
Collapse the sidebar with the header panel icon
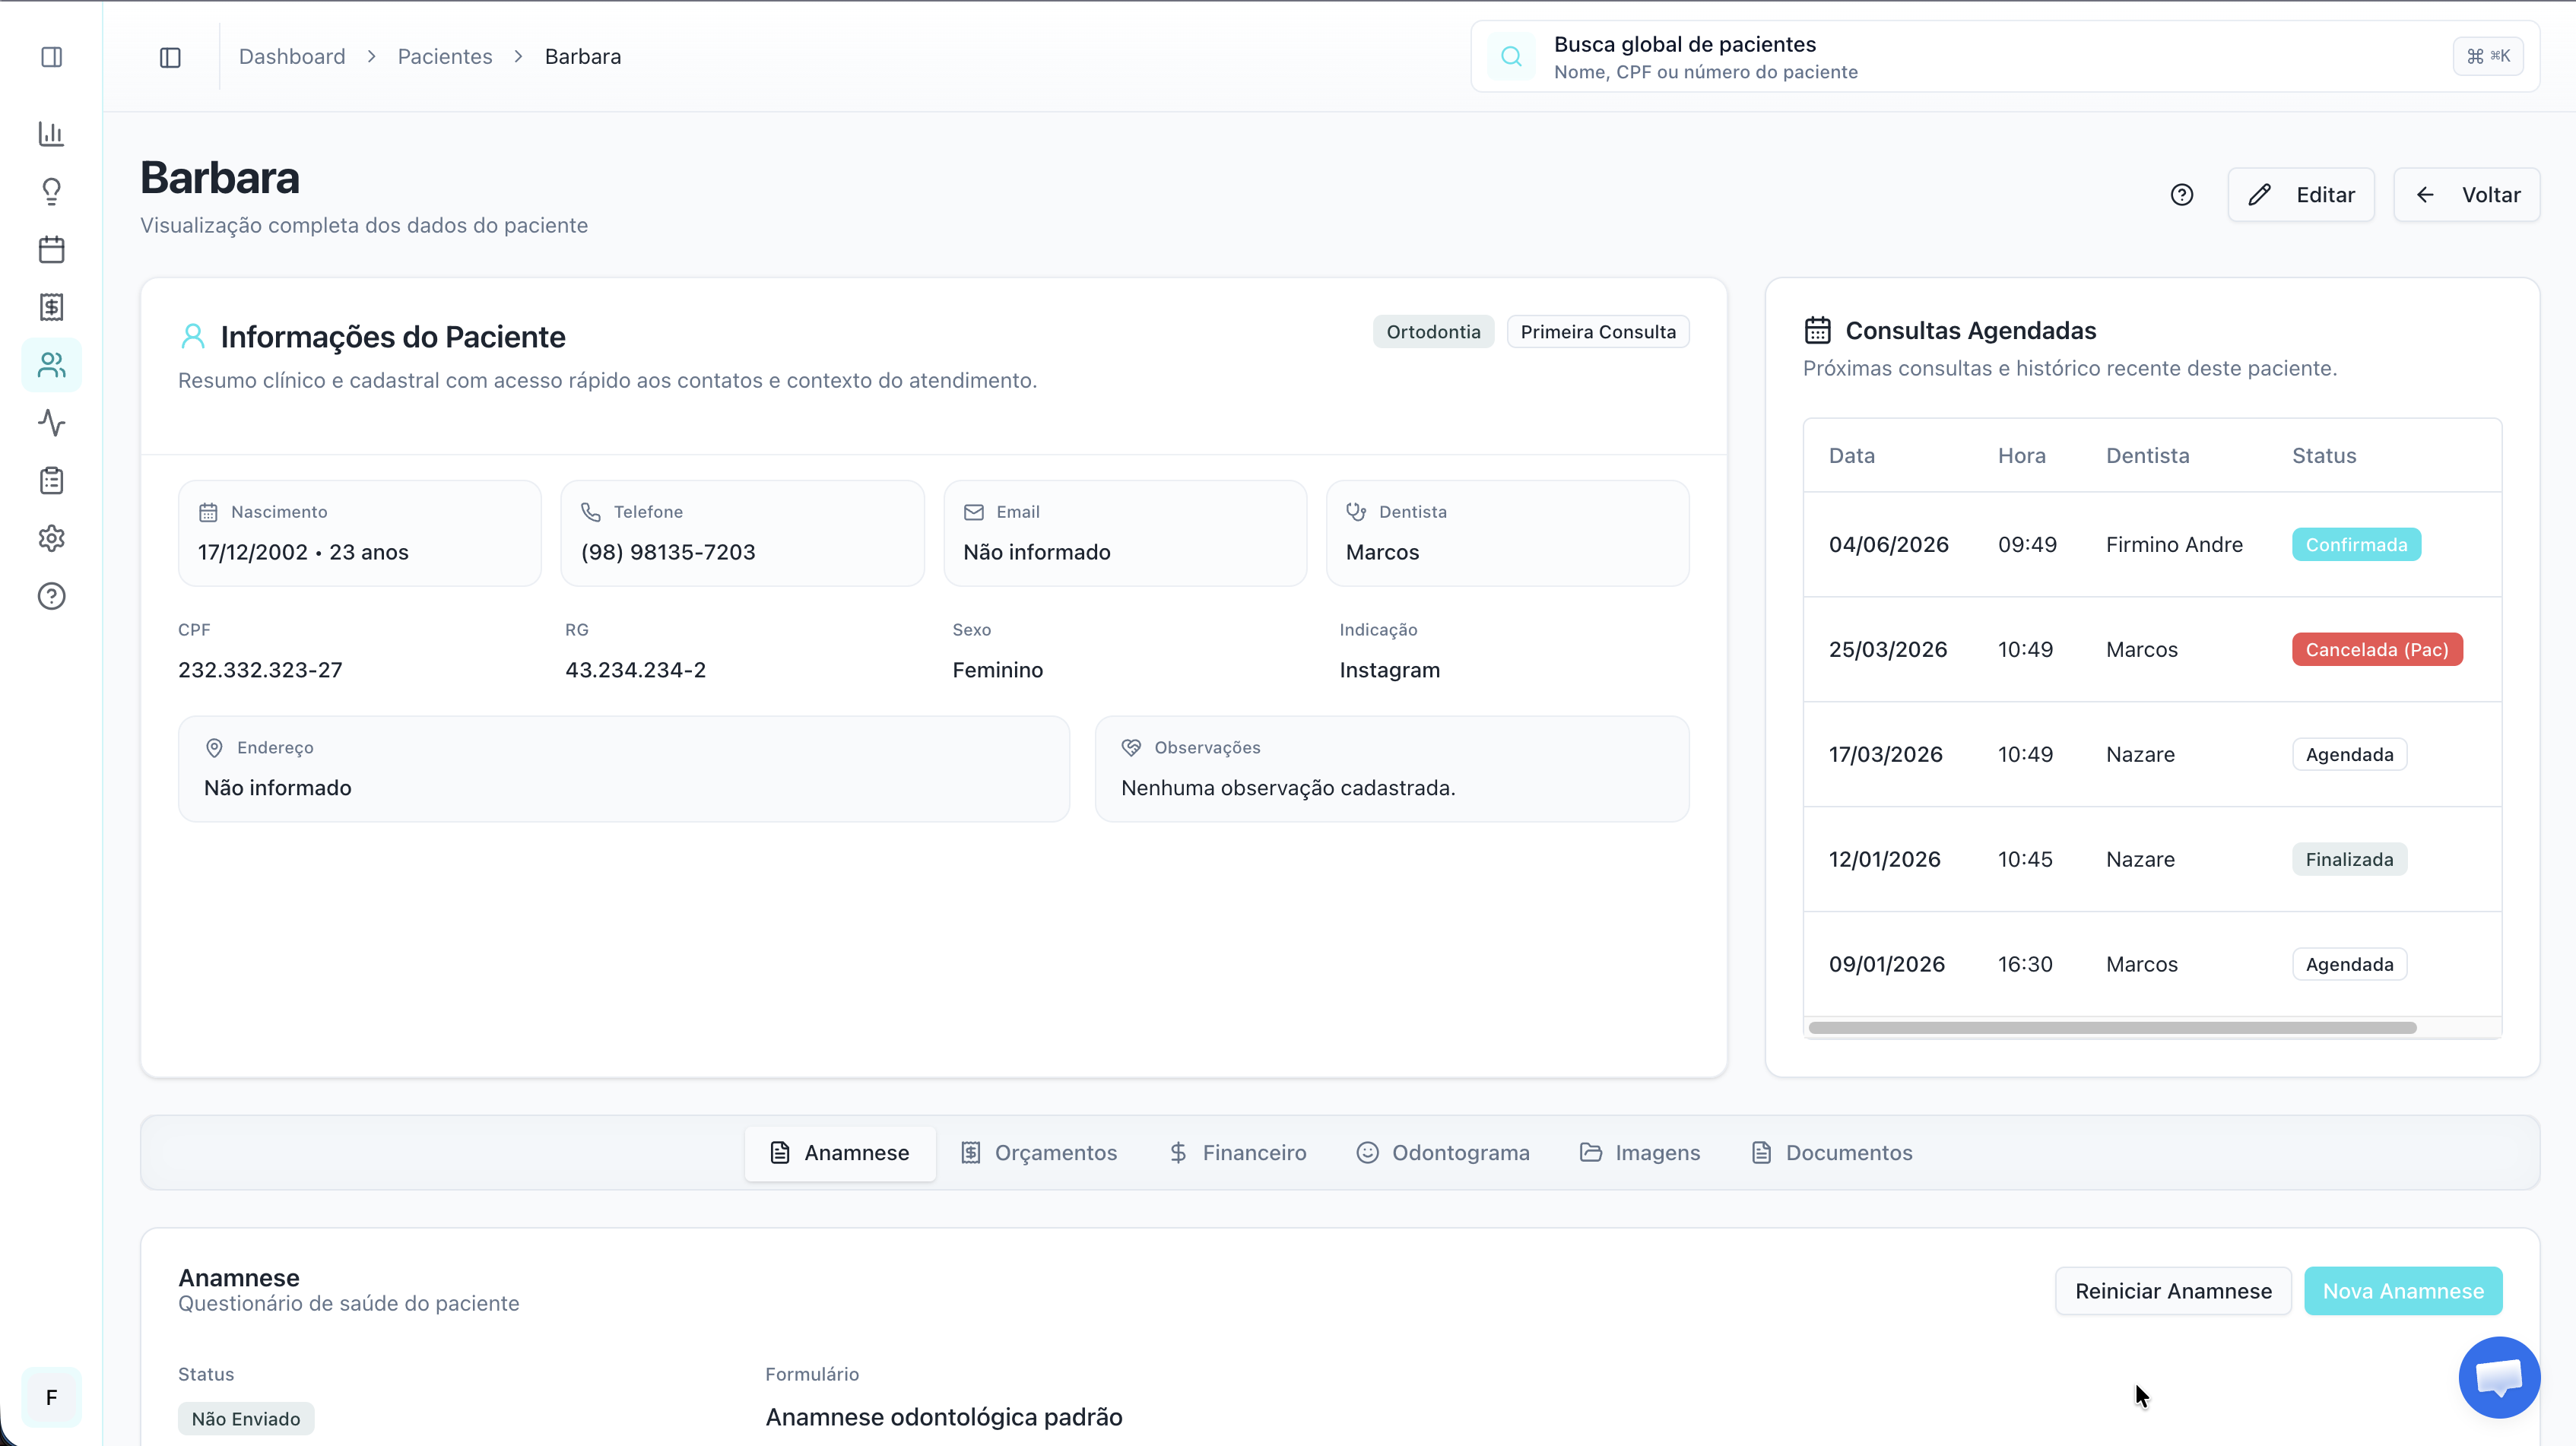(x=170, y=57)
